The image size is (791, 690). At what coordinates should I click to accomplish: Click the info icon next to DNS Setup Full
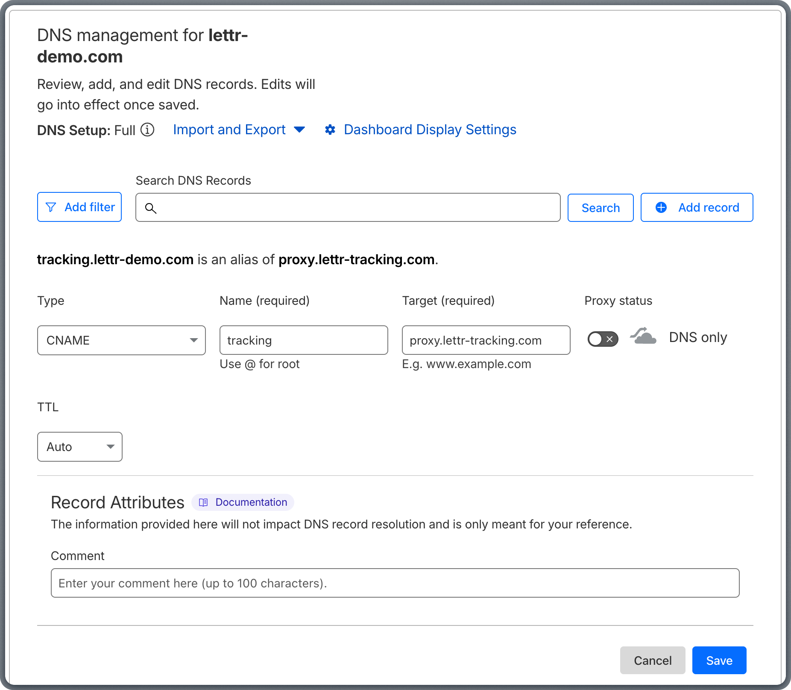tap(147, 130)
